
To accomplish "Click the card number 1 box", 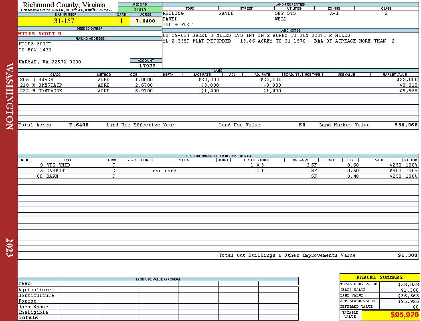I will tap(121, 21).
